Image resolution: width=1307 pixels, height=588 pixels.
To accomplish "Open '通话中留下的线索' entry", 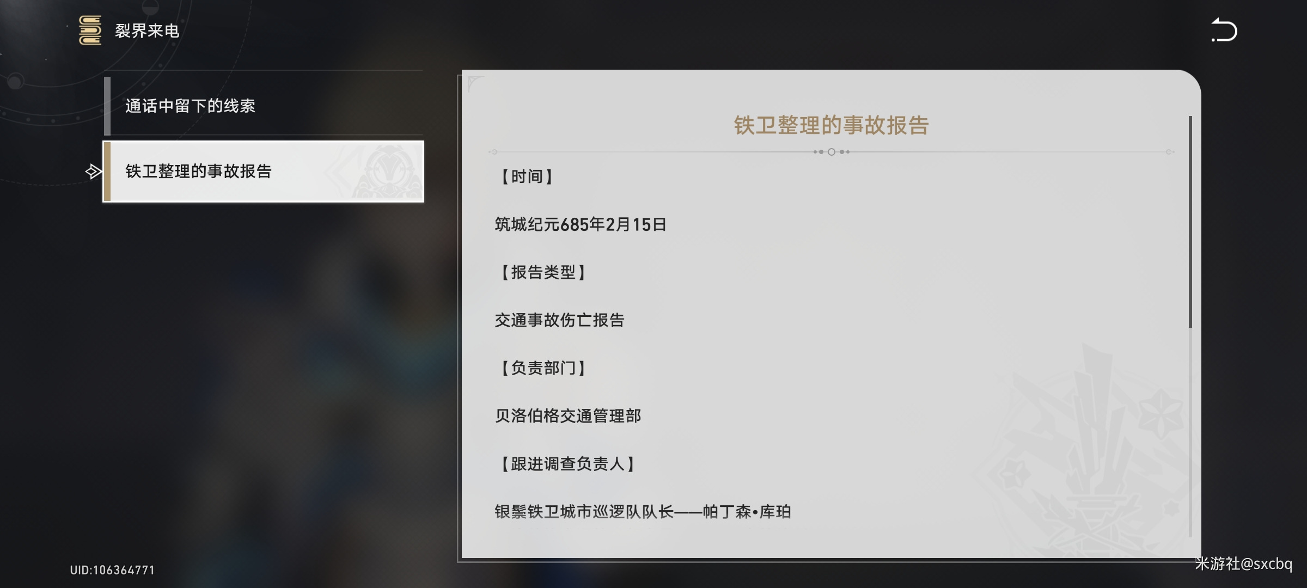I will point(264,106).
